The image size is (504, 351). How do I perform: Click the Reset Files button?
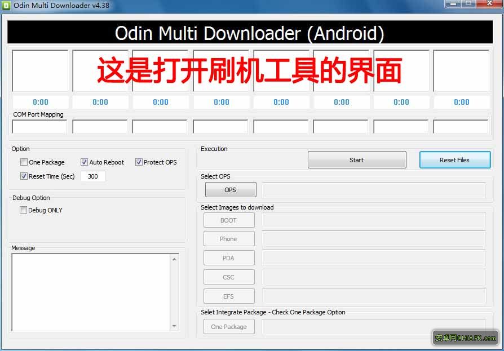pos(455,160)
